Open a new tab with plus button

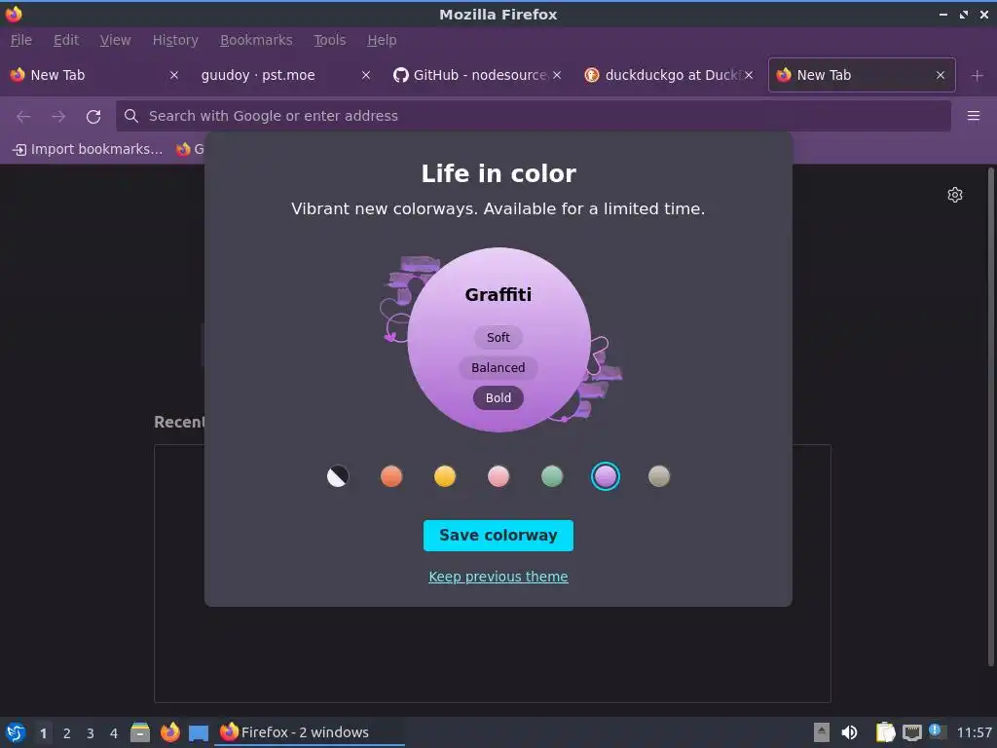click(977, 76)
